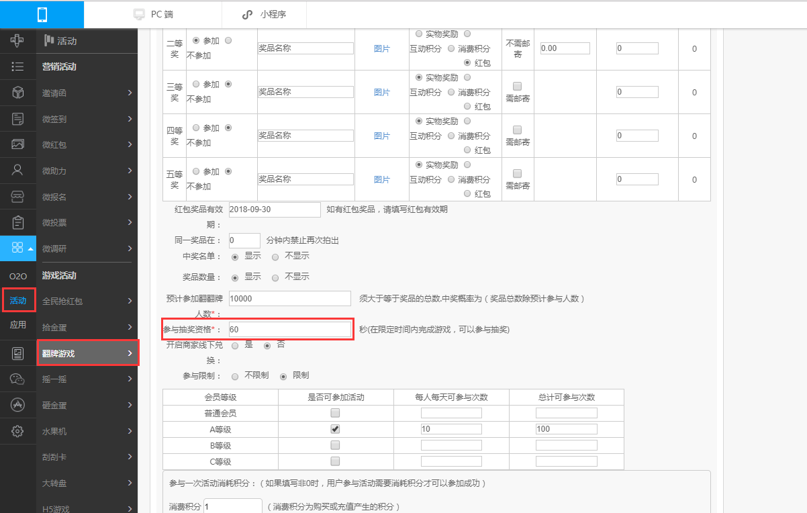Image resolution: width=807 pixels, height=513 pixels.
Task: Focus the 参与抽奖资格 seconds field
Action: 289,329
